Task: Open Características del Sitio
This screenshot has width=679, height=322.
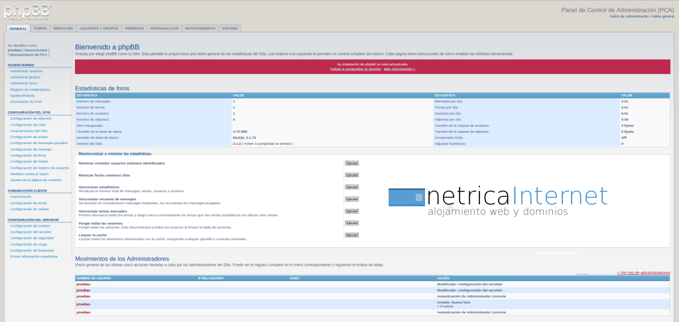Action: [x=29, y=131]
